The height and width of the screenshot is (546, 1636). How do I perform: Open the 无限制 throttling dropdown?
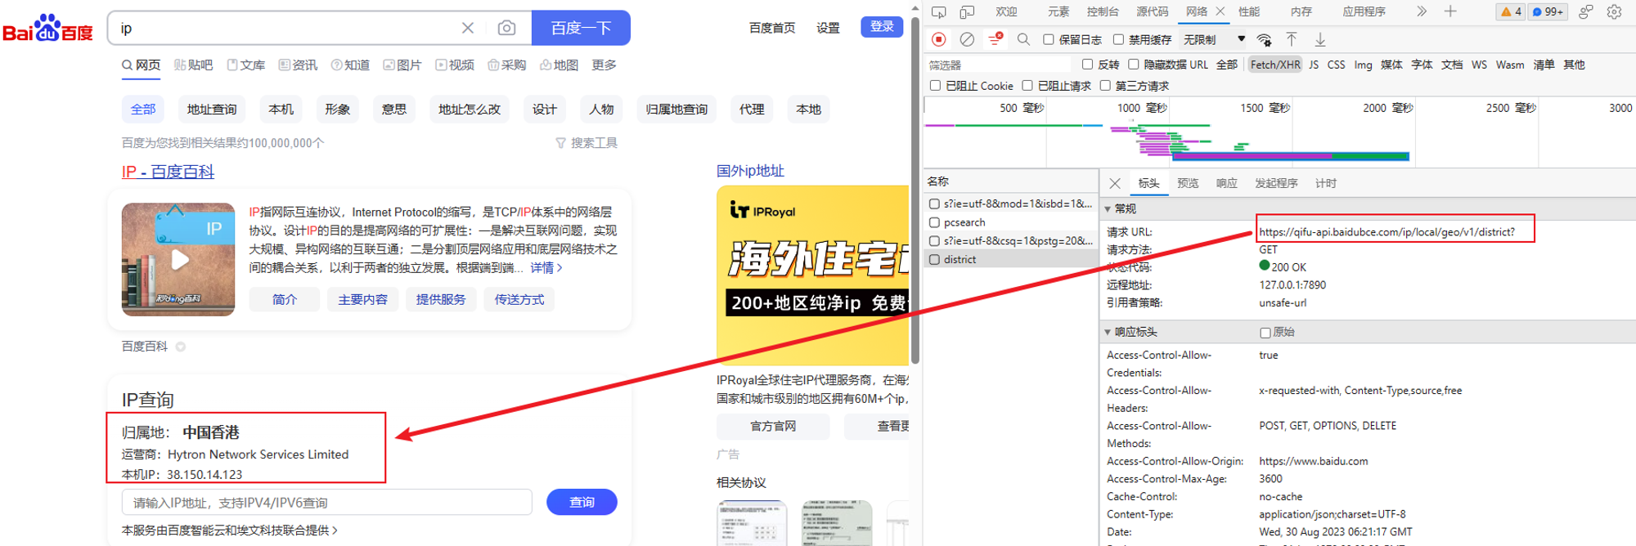click(x=1214, y=39)
